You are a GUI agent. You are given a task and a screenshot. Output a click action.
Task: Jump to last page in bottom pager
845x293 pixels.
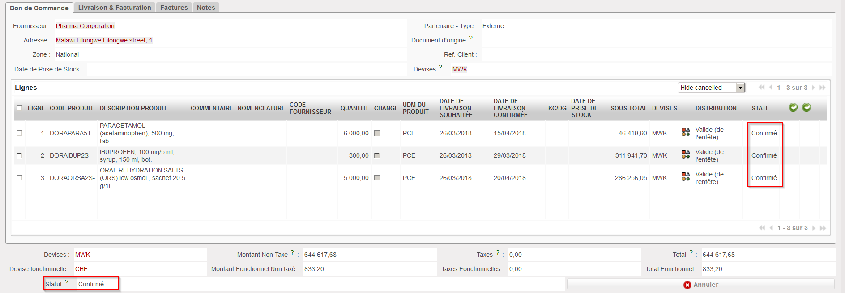tap(823, 228)
